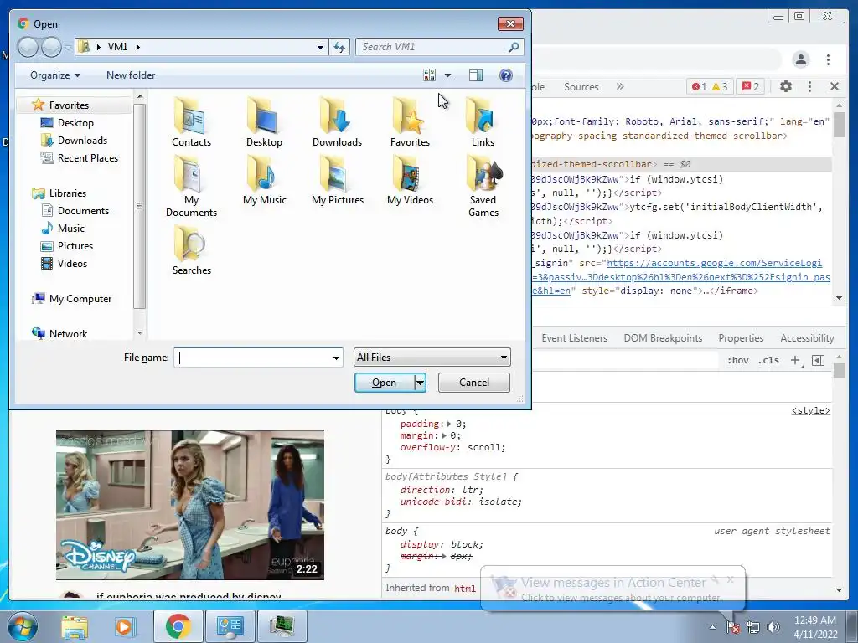Open DevTools settings gear

tap(786, 86)
